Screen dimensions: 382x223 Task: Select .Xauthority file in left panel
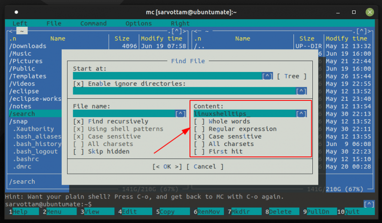[33, 129]
